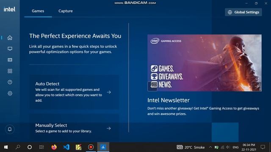
Task: Open the volume speaker tray icon
Action: 228,147
